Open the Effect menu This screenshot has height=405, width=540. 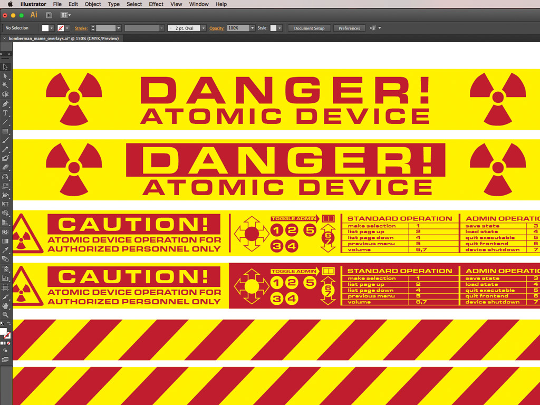click(156, 4)
